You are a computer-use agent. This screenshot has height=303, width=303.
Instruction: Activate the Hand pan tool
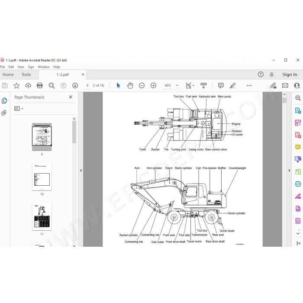pos(130,85)
